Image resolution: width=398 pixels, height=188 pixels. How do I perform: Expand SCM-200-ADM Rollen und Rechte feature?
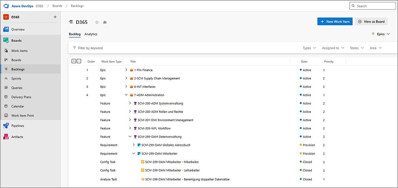[130, 112]
